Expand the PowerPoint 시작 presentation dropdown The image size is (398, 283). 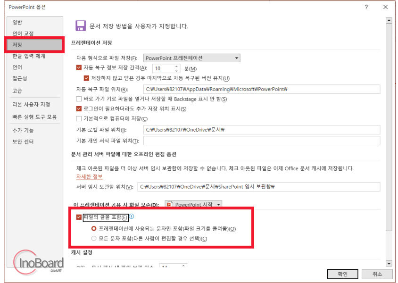[193, 204]
